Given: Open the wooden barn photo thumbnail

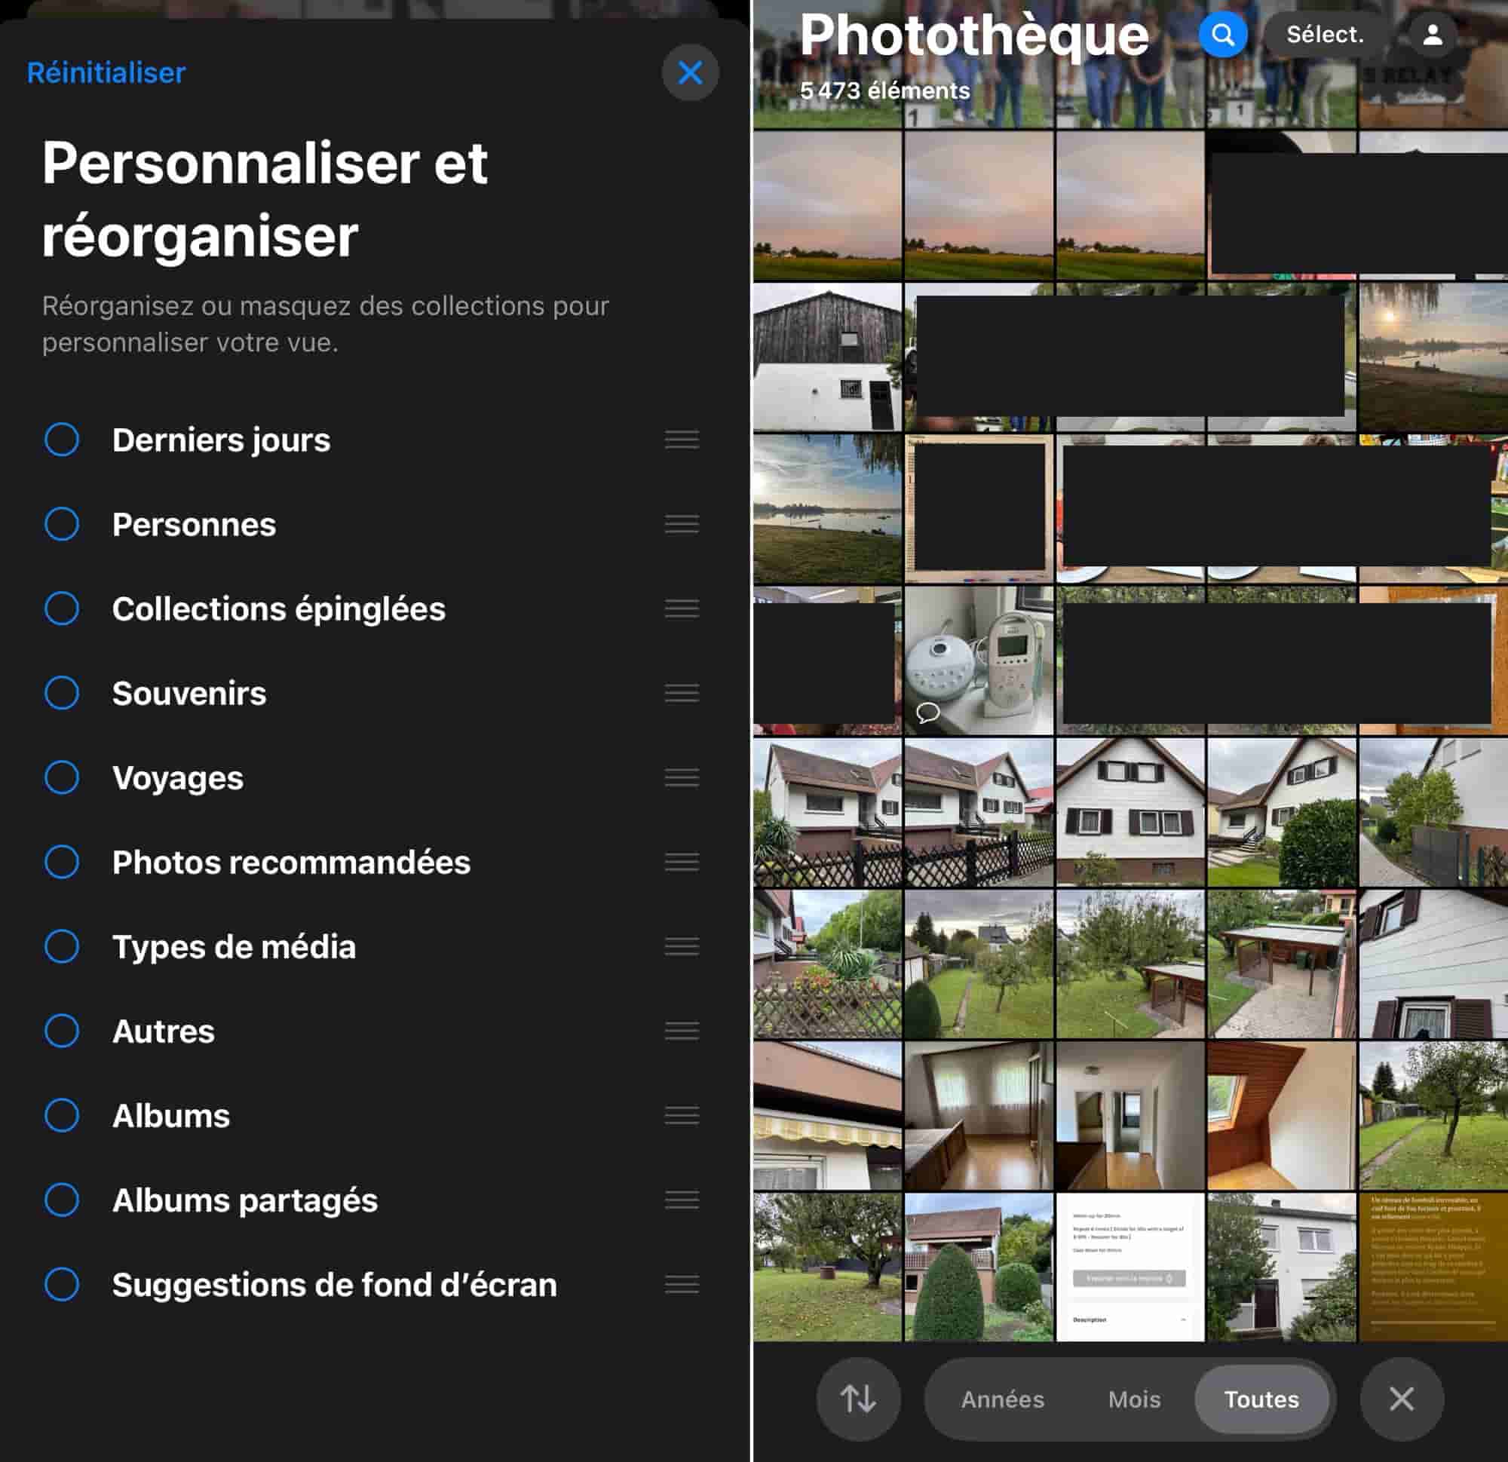Looking at the screenshot, I should click(827, 357).
